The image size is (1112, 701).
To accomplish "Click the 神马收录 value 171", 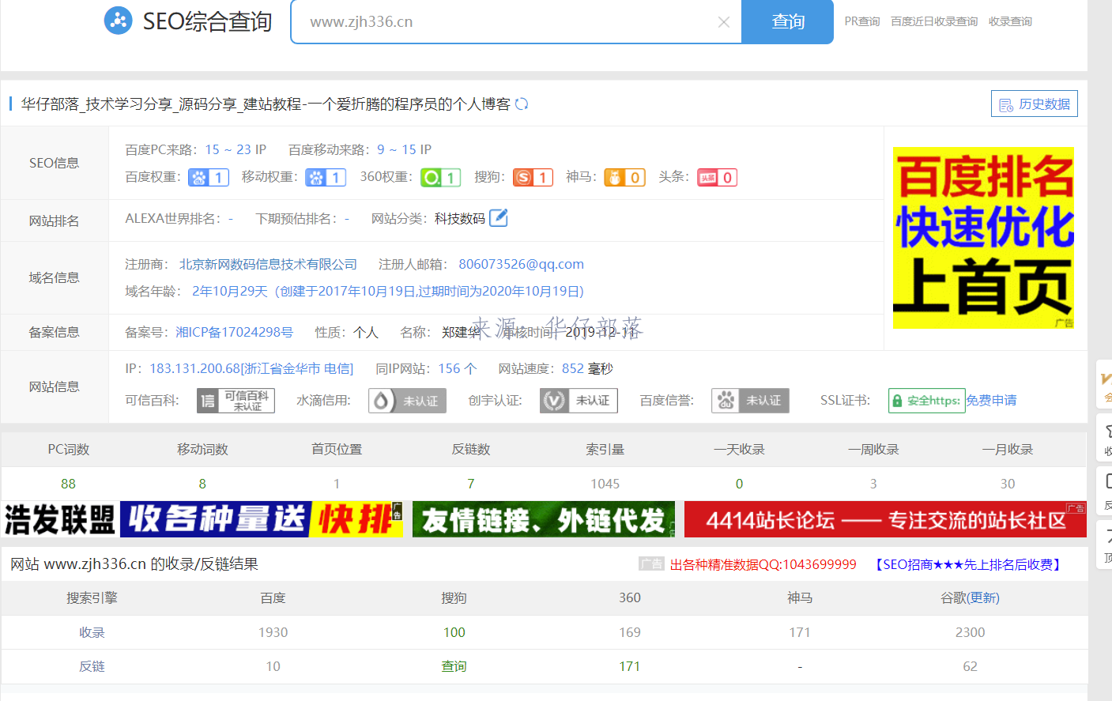I will pos(800,632).
